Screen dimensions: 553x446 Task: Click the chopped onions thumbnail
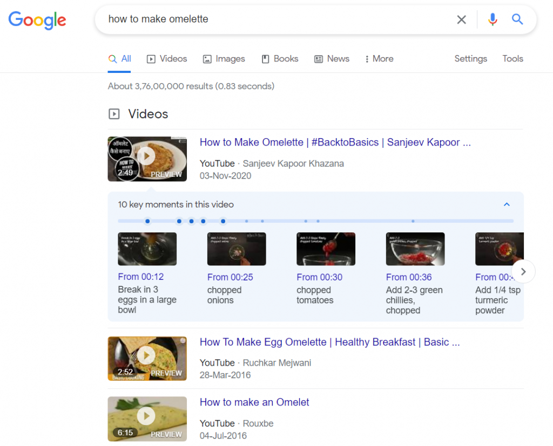click(237, 249)
